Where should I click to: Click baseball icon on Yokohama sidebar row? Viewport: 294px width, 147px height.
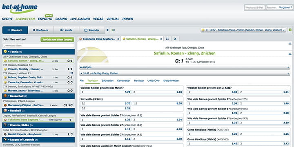(5, 120)
